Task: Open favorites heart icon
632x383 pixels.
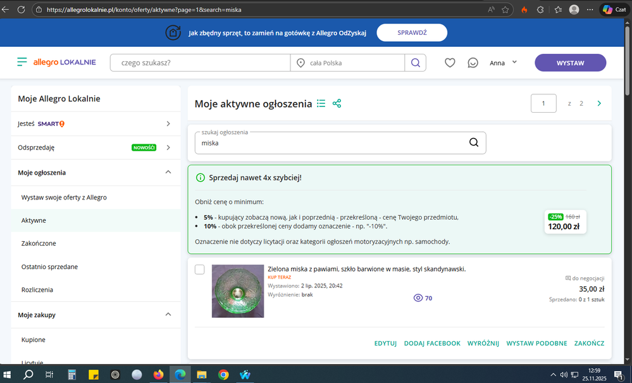Action: tap(450, 63)
